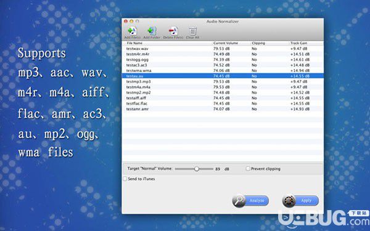Click the Analyze button
The image size is (370, 231).
[250, 201]
